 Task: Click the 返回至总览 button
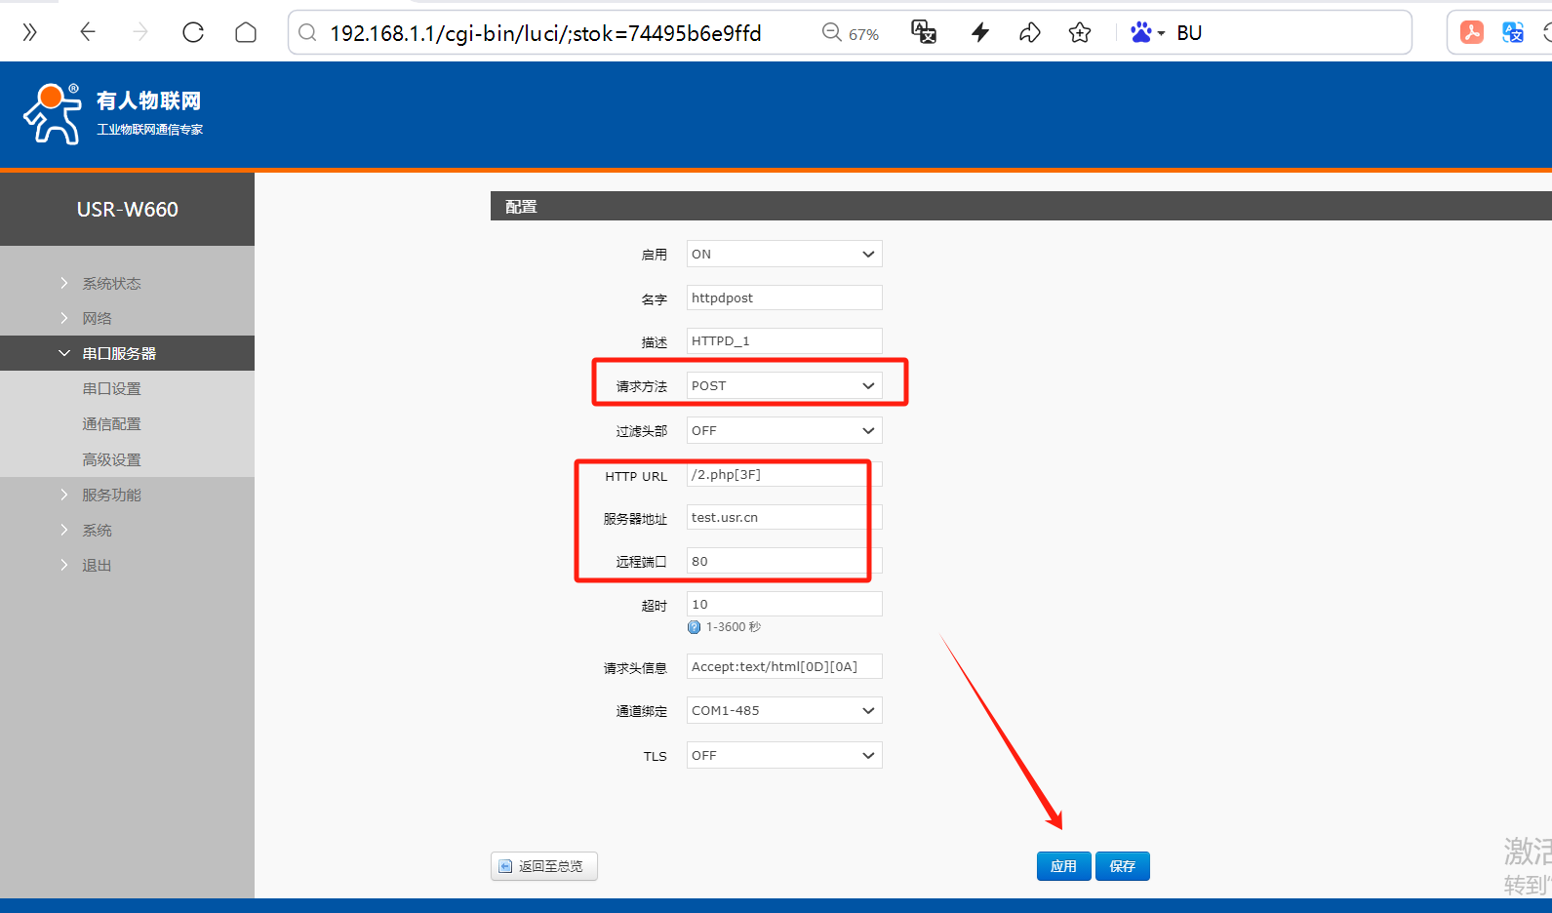click(543, 866)
